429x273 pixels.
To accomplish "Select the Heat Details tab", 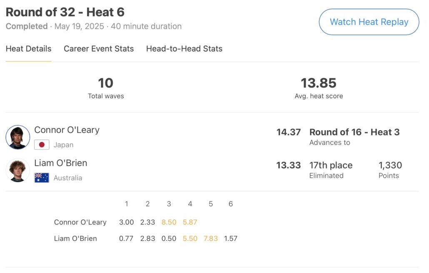I will [x=28, y=49].
